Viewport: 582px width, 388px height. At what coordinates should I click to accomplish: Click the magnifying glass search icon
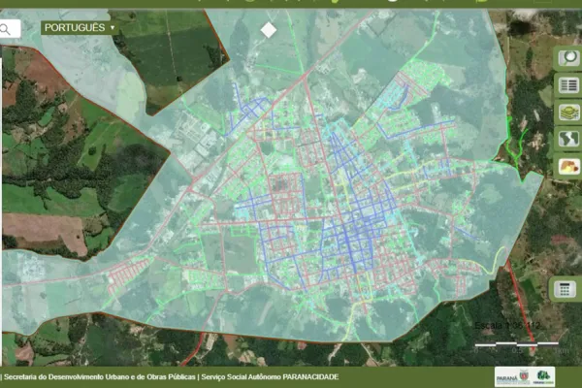coord(6,29)
